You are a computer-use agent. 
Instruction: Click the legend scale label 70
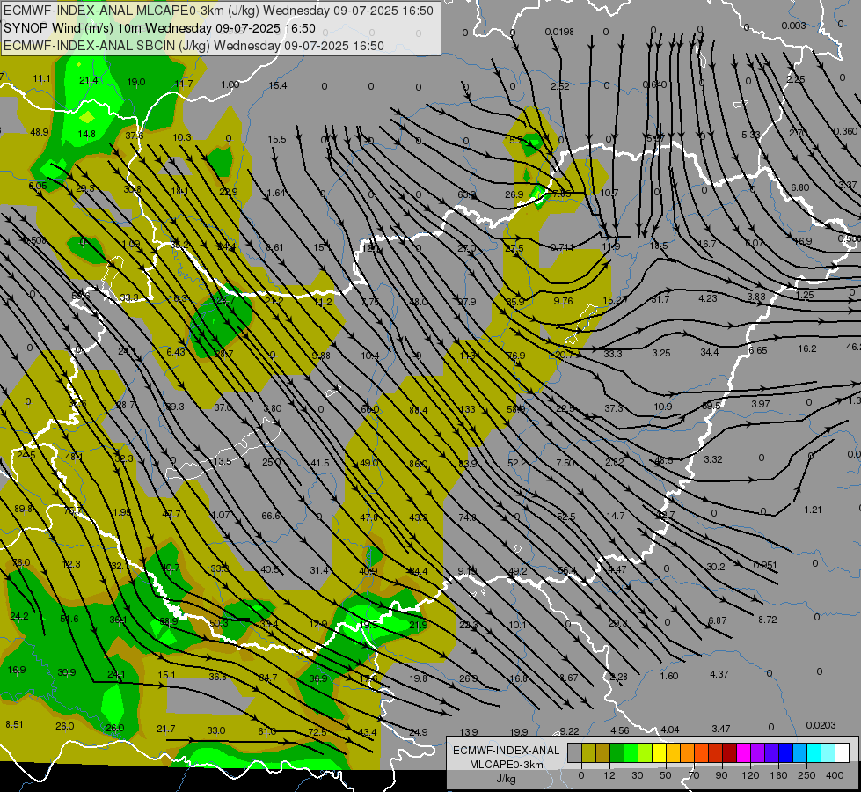(x=694, y=775)
